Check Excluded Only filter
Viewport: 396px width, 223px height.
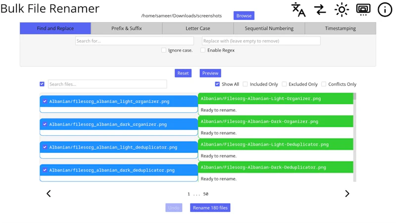pyautogui.click(x=284, y=84)
